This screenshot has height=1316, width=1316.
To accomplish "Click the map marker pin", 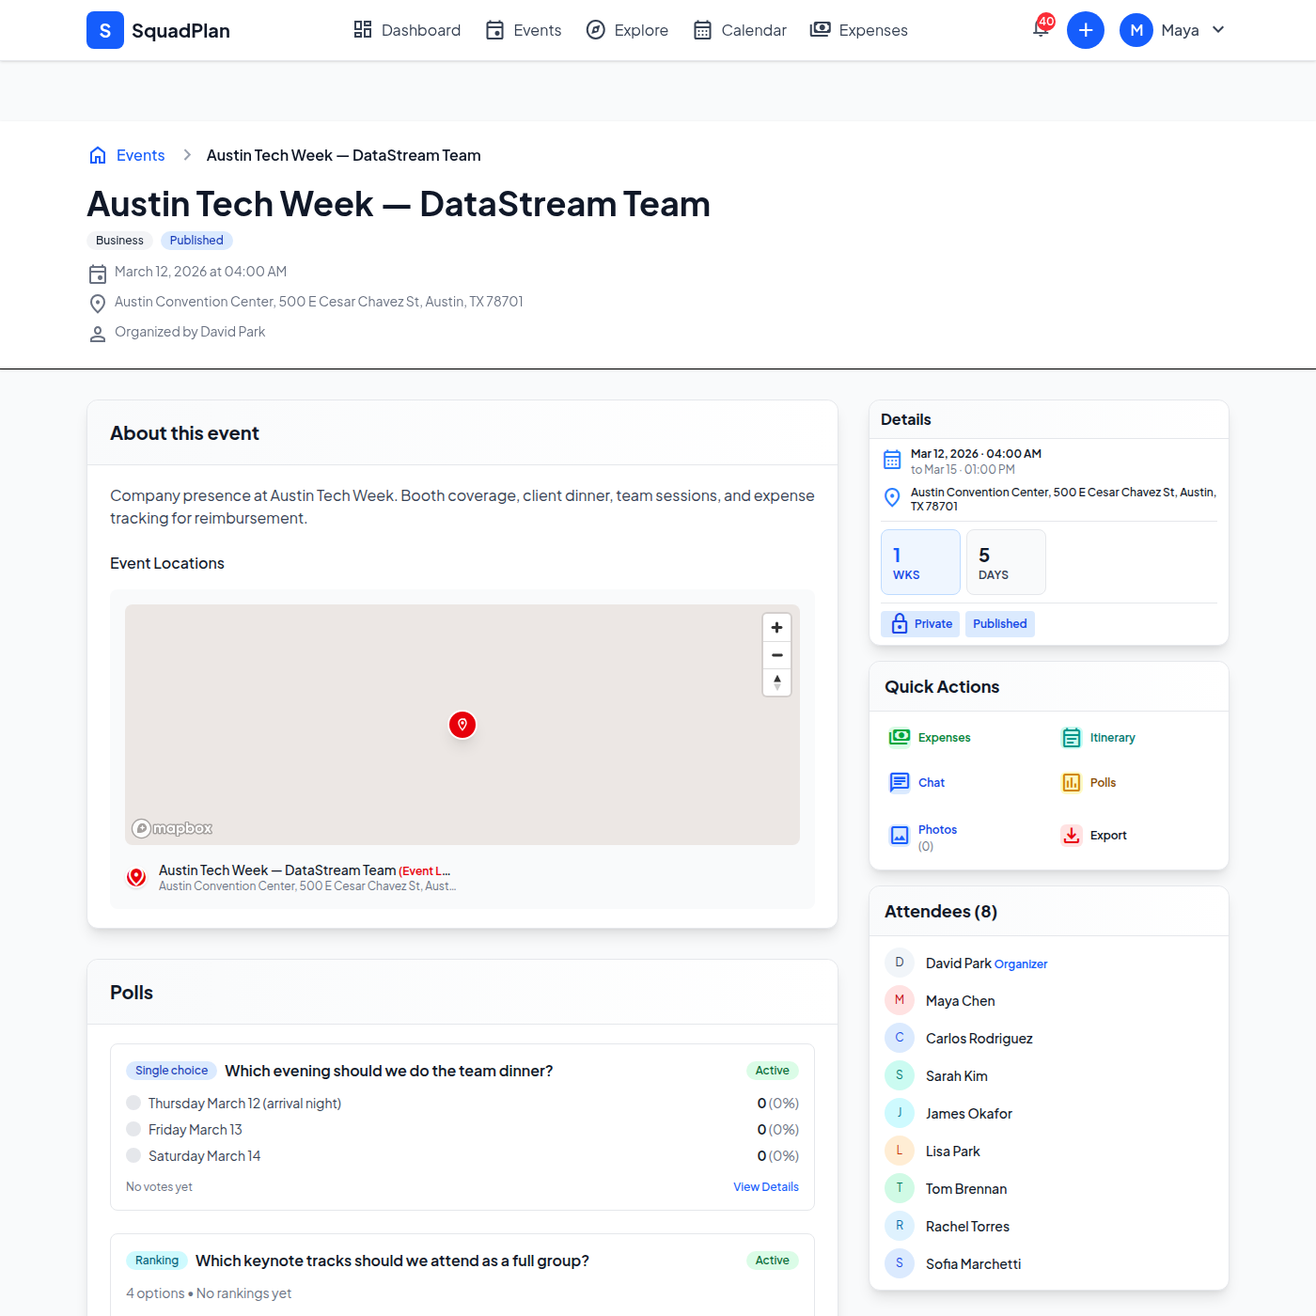I will pos(462,724).
